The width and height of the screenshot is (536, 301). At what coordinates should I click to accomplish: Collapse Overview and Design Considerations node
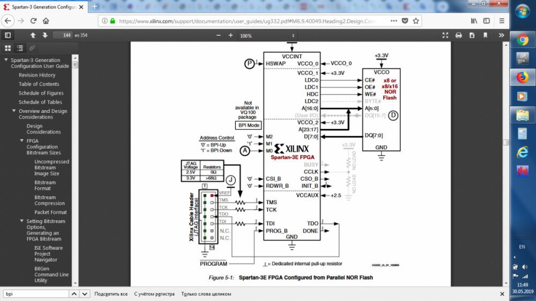coord(14,111)
